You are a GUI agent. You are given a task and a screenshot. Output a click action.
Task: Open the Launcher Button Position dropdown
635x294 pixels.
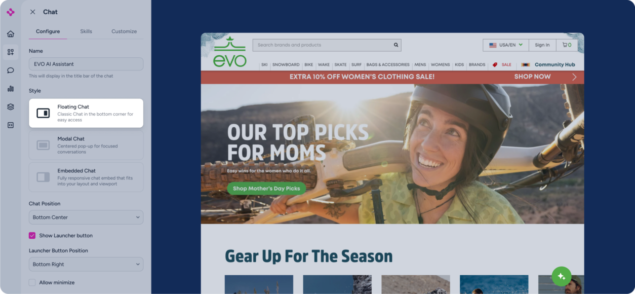click(86, 265)
